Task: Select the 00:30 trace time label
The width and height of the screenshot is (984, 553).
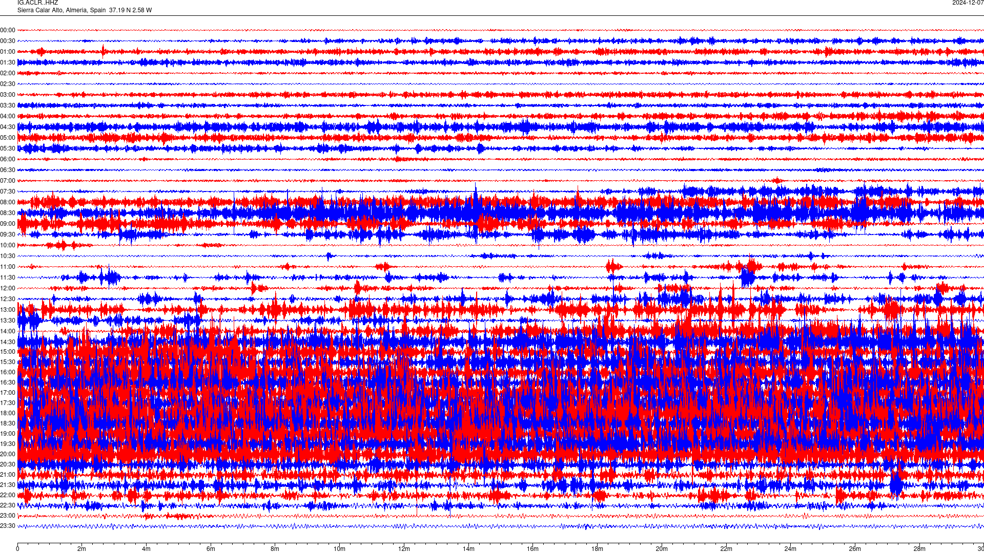Action: coord(8,41)
